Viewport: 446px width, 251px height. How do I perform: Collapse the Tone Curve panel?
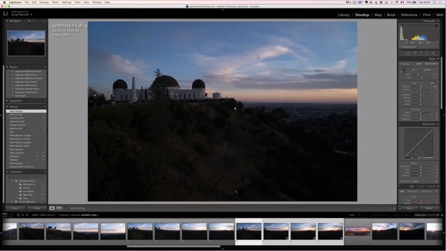click(428, 124)
